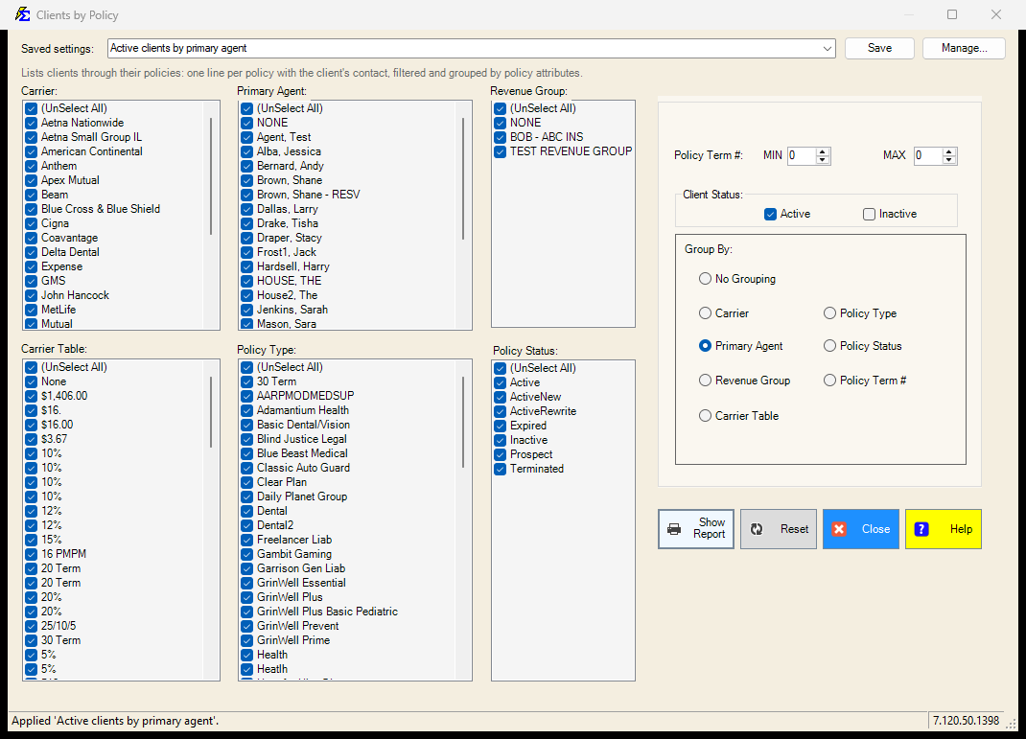
Task: Group by Policy Type
Action: [829, 313]
